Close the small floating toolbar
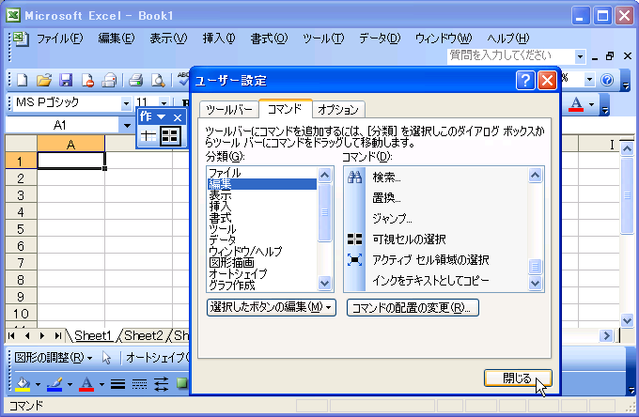The width and height of the screenshot is (639, 417). click(178, 117)
